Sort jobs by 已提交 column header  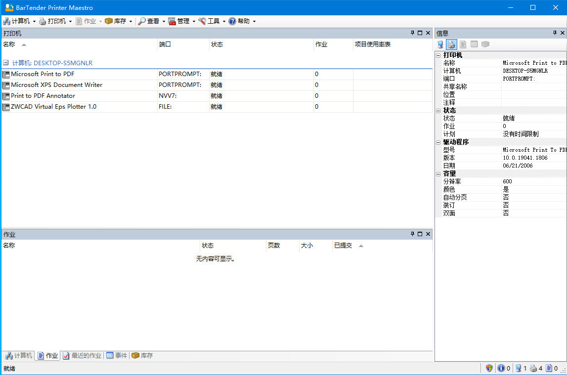[343, 246]
